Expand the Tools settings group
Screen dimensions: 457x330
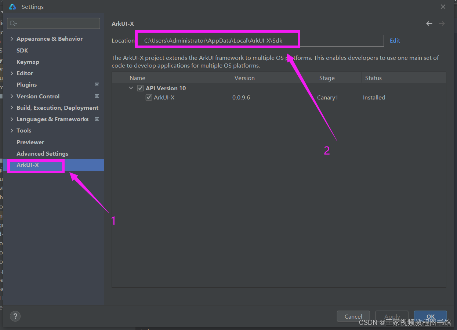pos(12,131)
